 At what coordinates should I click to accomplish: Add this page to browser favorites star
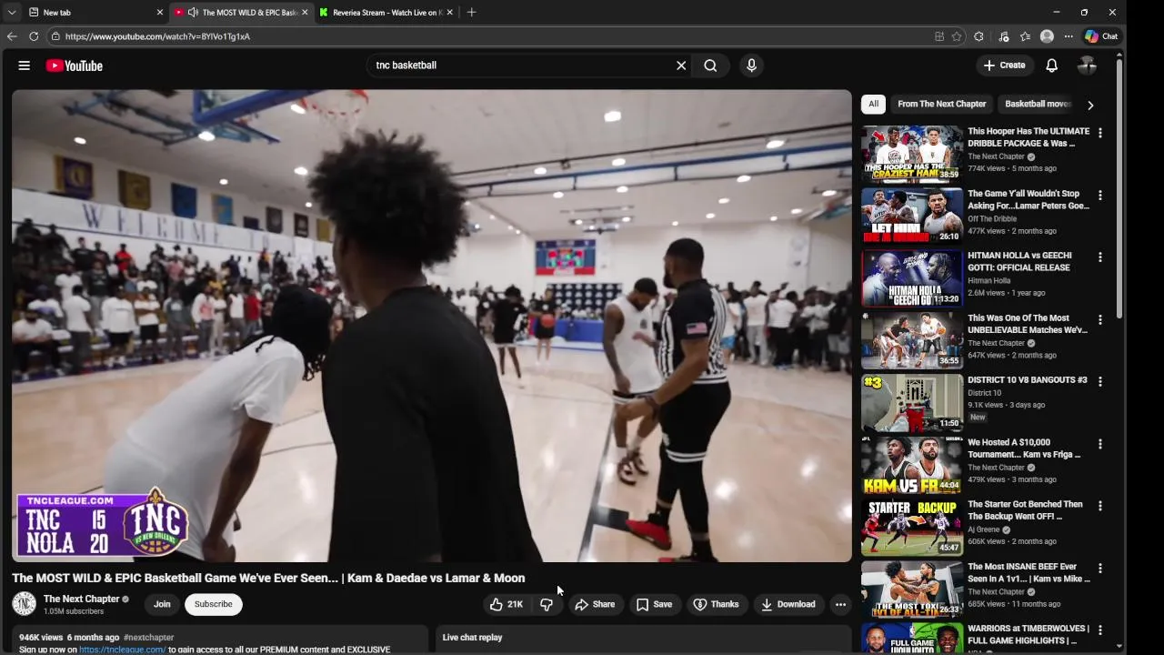pos(957,36)
